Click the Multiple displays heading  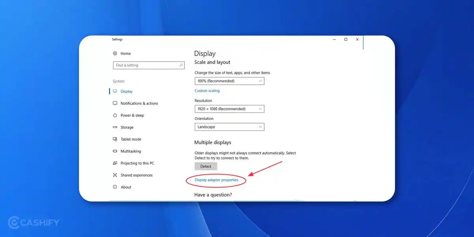[213, 142]
